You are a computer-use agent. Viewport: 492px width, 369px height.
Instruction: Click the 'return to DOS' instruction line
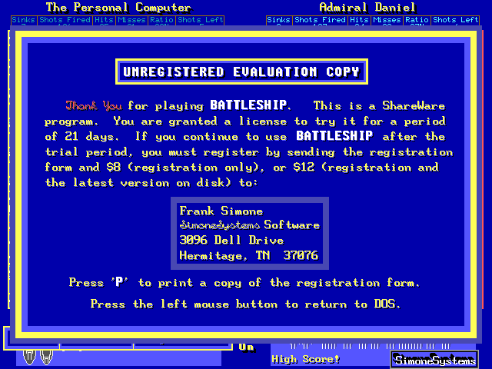[245, 304]
